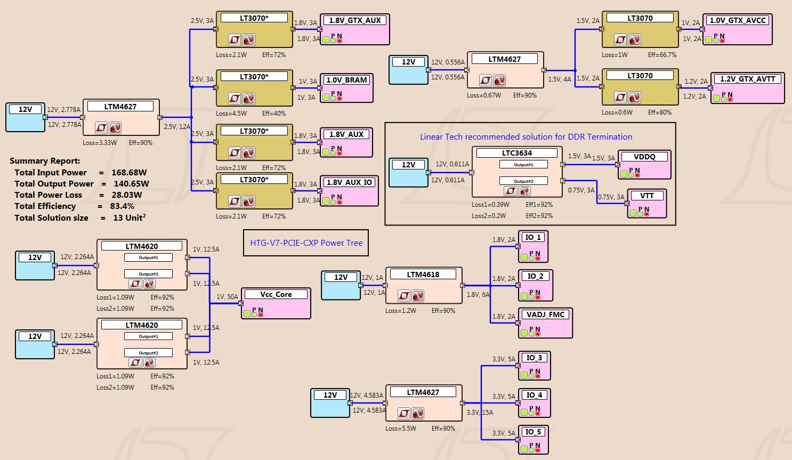
Task: Open the Linear Technology logo icon on LTC3634
Action: (x=511, y=191)
